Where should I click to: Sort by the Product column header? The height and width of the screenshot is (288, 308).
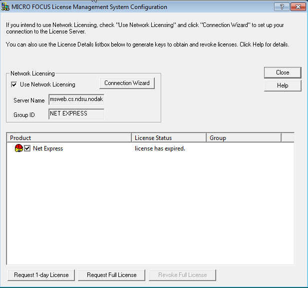tap(69, 138)
